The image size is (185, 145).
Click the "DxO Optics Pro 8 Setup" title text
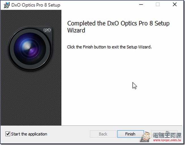(x=36, y=5)
